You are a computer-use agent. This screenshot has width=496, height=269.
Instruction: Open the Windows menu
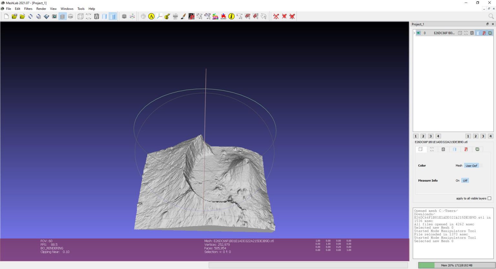click(67, 9)
